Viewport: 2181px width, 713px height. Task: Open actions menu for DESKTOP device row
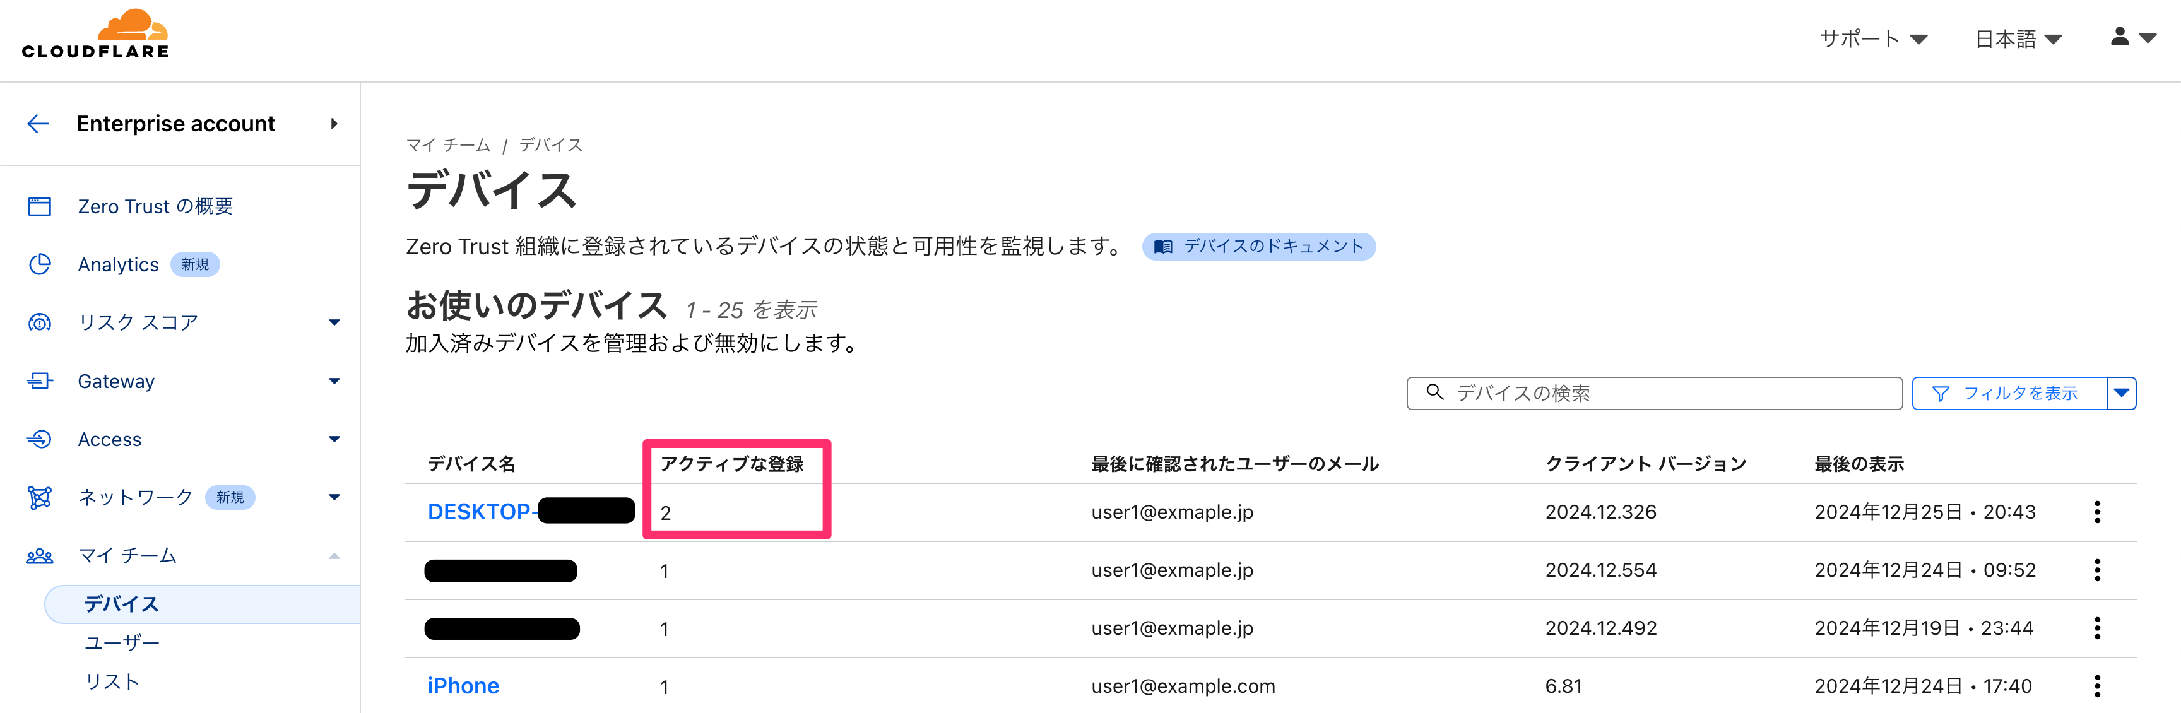[x=2096, y=512]
